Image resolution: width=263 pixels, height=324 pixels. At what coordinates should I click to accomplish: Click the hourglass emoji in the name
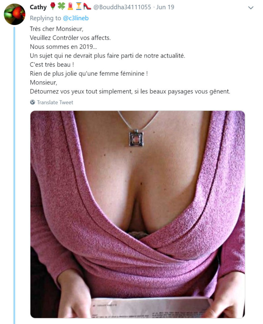point(79,6)
